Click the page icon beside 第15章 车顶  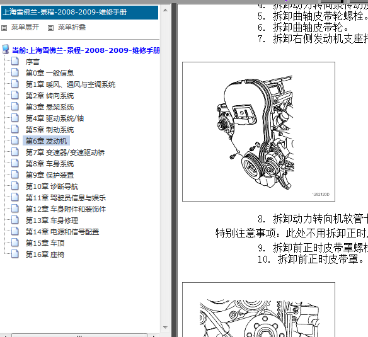15,243
